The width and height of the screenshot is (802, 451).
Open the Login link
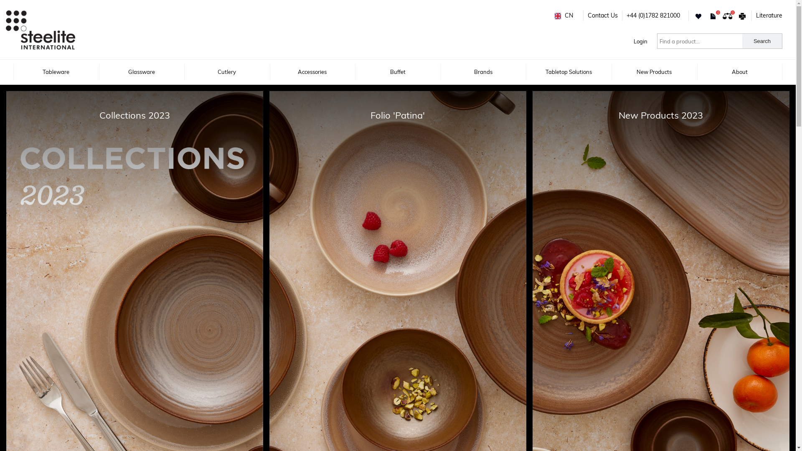coord(640,41)
